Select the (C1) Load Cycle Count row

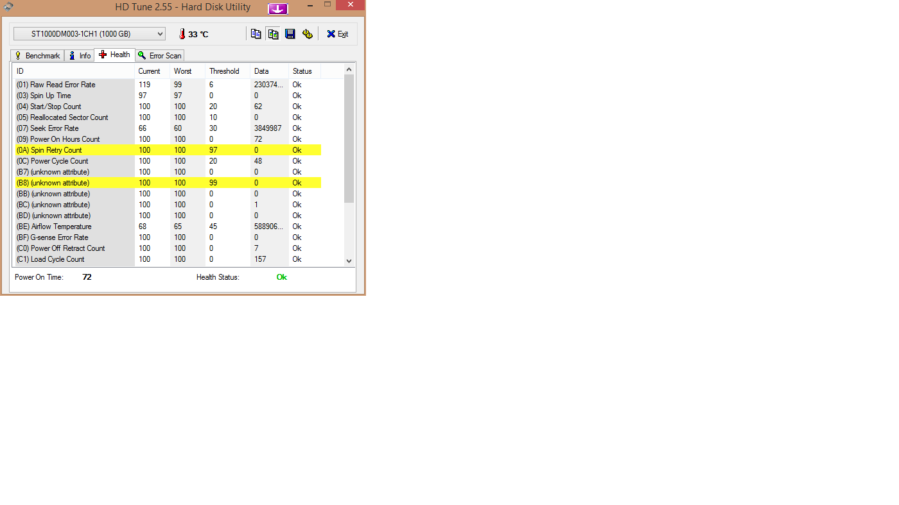167,259
